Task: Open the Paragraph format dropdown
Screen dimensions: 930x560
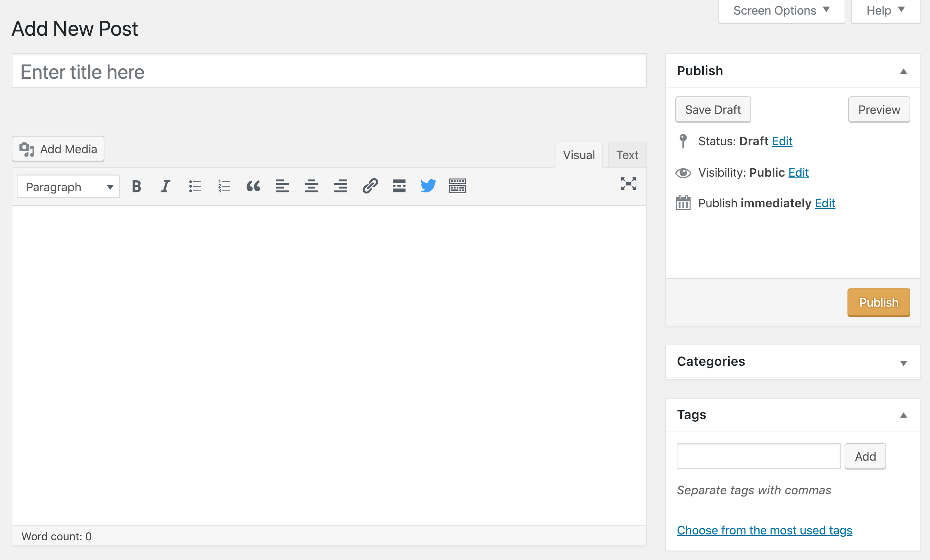Action: (68, 187)
